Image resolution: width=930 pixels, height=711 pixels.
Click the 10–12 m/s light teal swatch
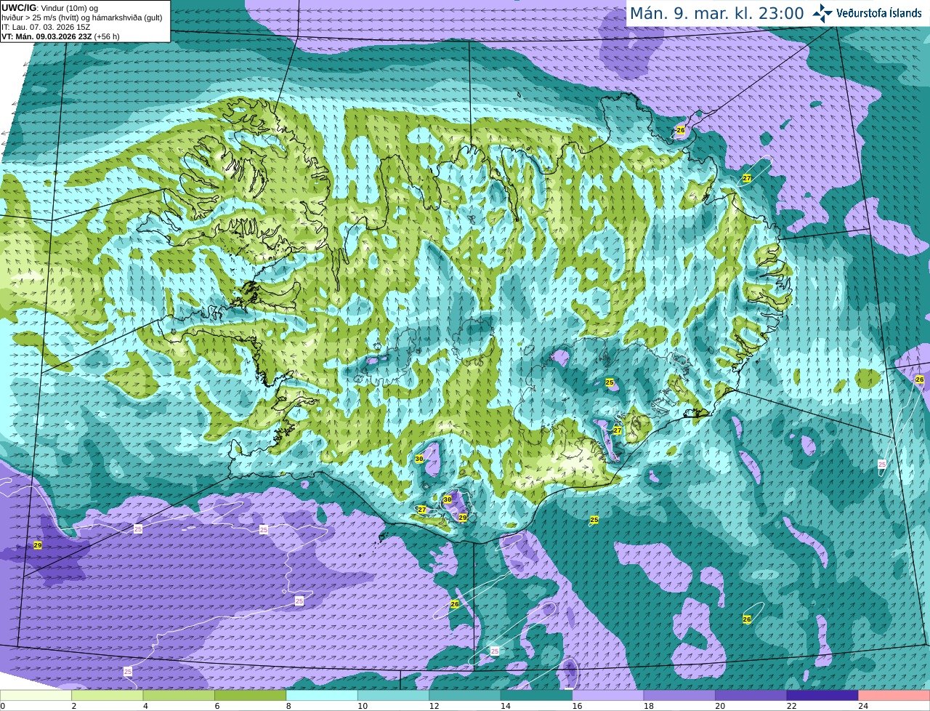tap(394, 695)
